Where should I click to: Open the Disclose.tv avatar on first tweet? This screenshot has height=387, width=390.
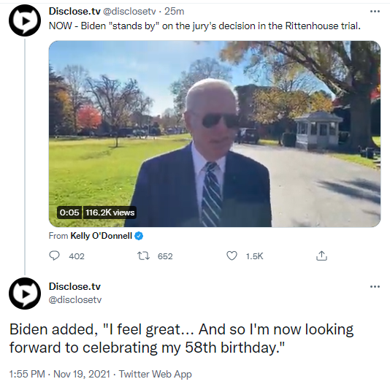tap(25, 20)
